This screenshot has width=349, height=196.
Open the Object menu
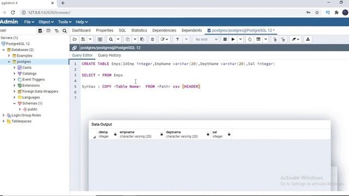click(x=46, y=22)
